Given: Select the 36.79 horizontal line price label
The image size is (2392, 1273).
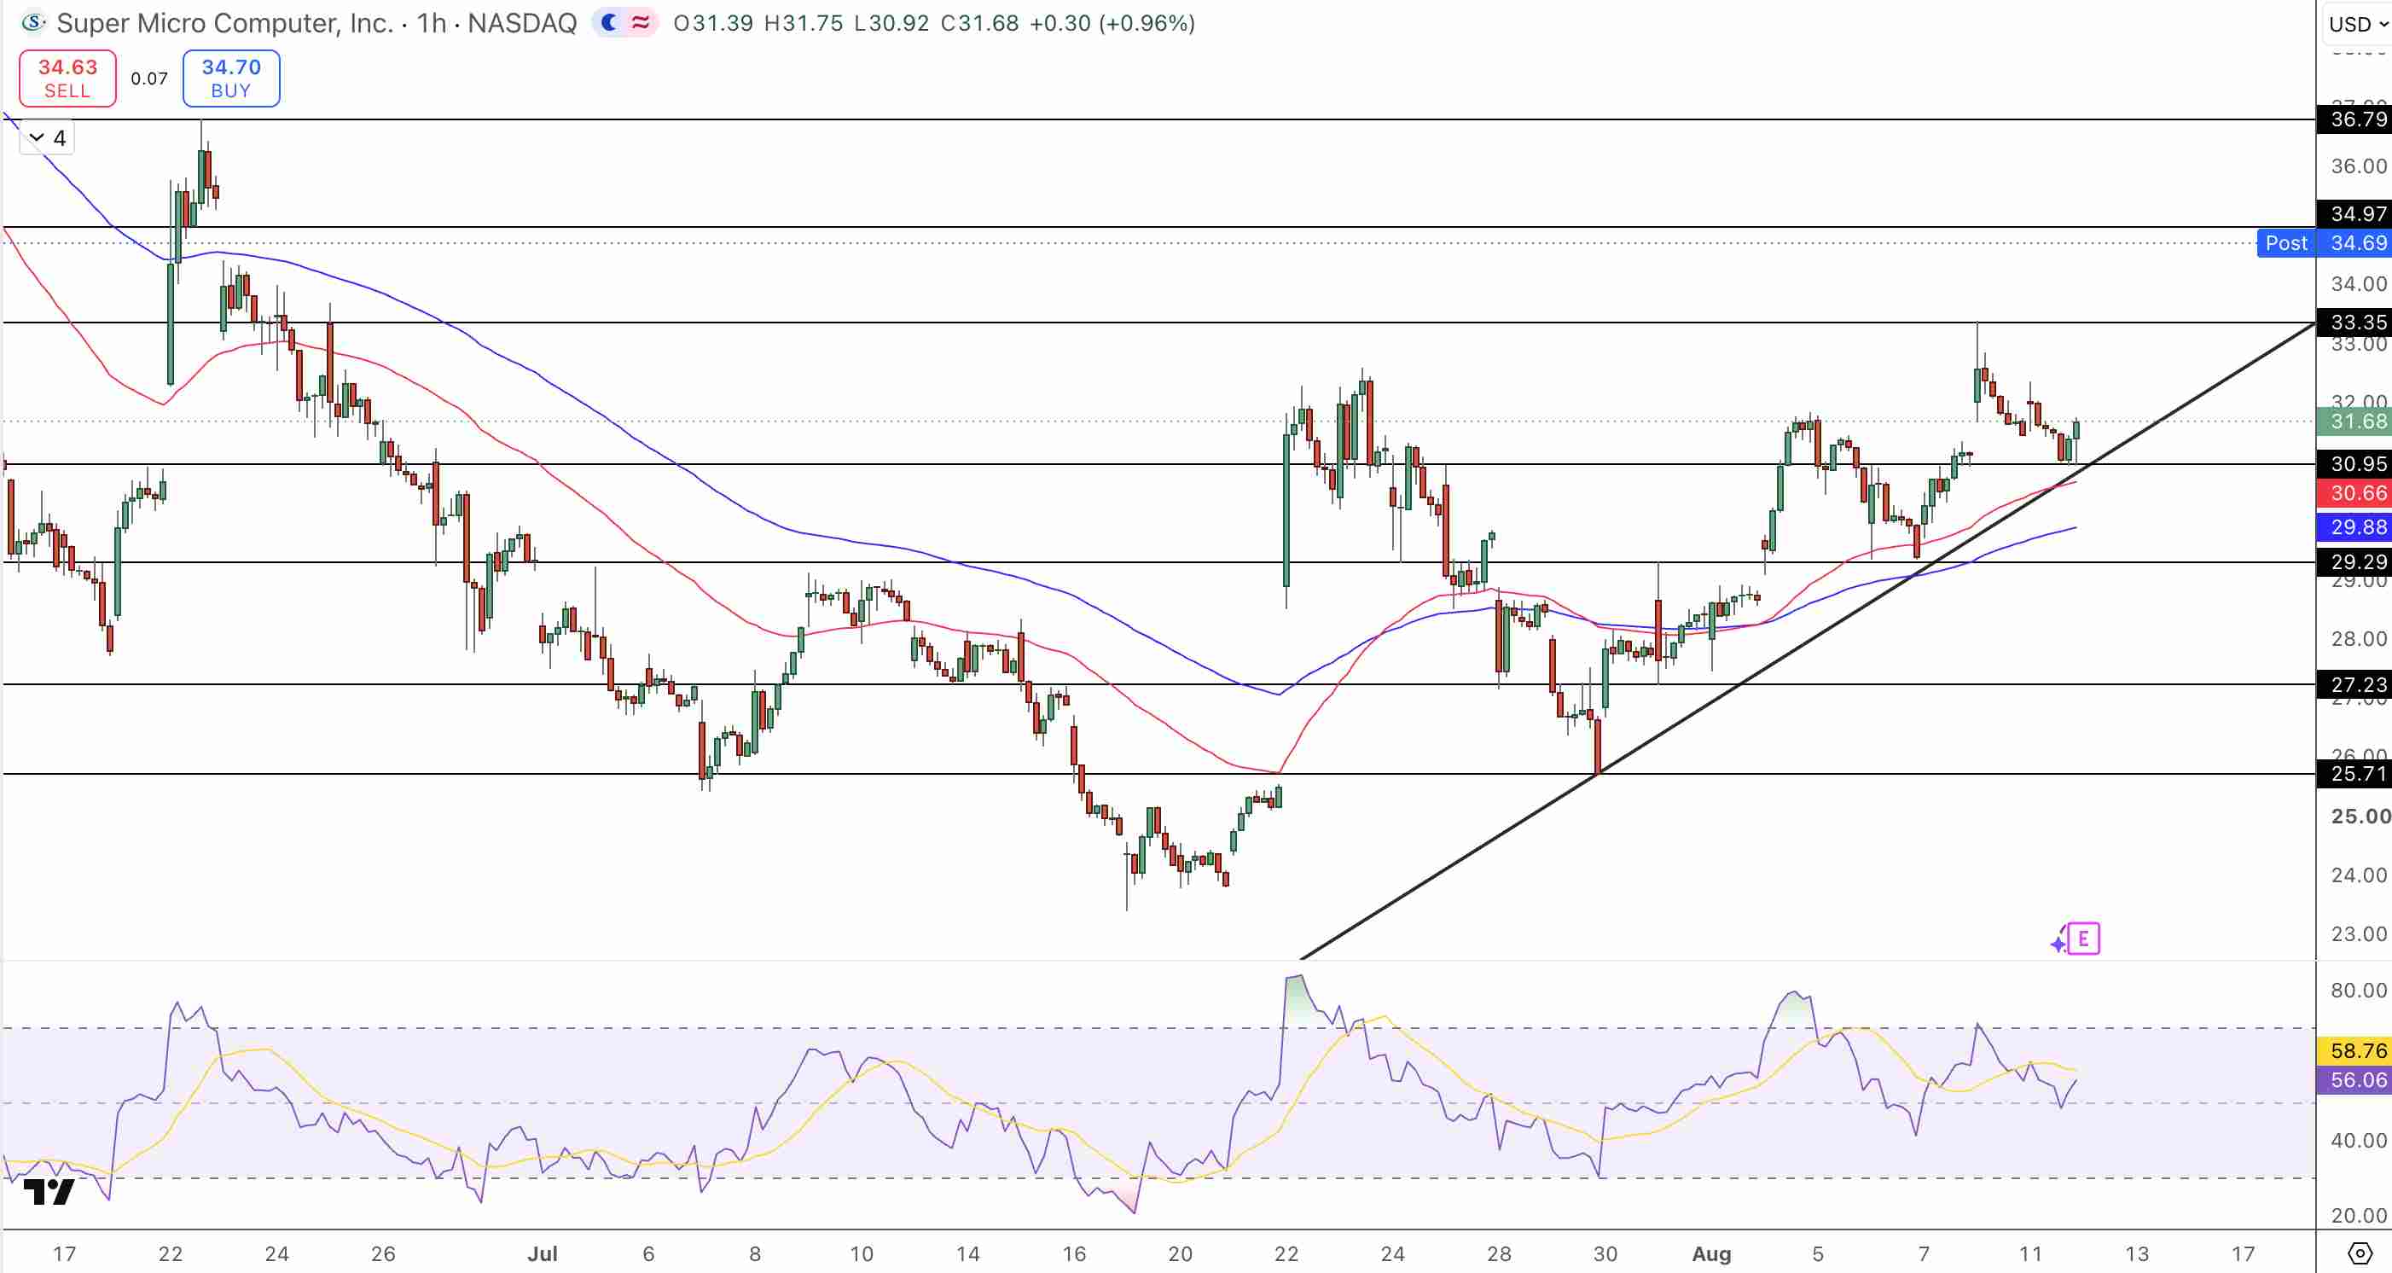Looking at the screenshot, I should tap(2354, 119).
